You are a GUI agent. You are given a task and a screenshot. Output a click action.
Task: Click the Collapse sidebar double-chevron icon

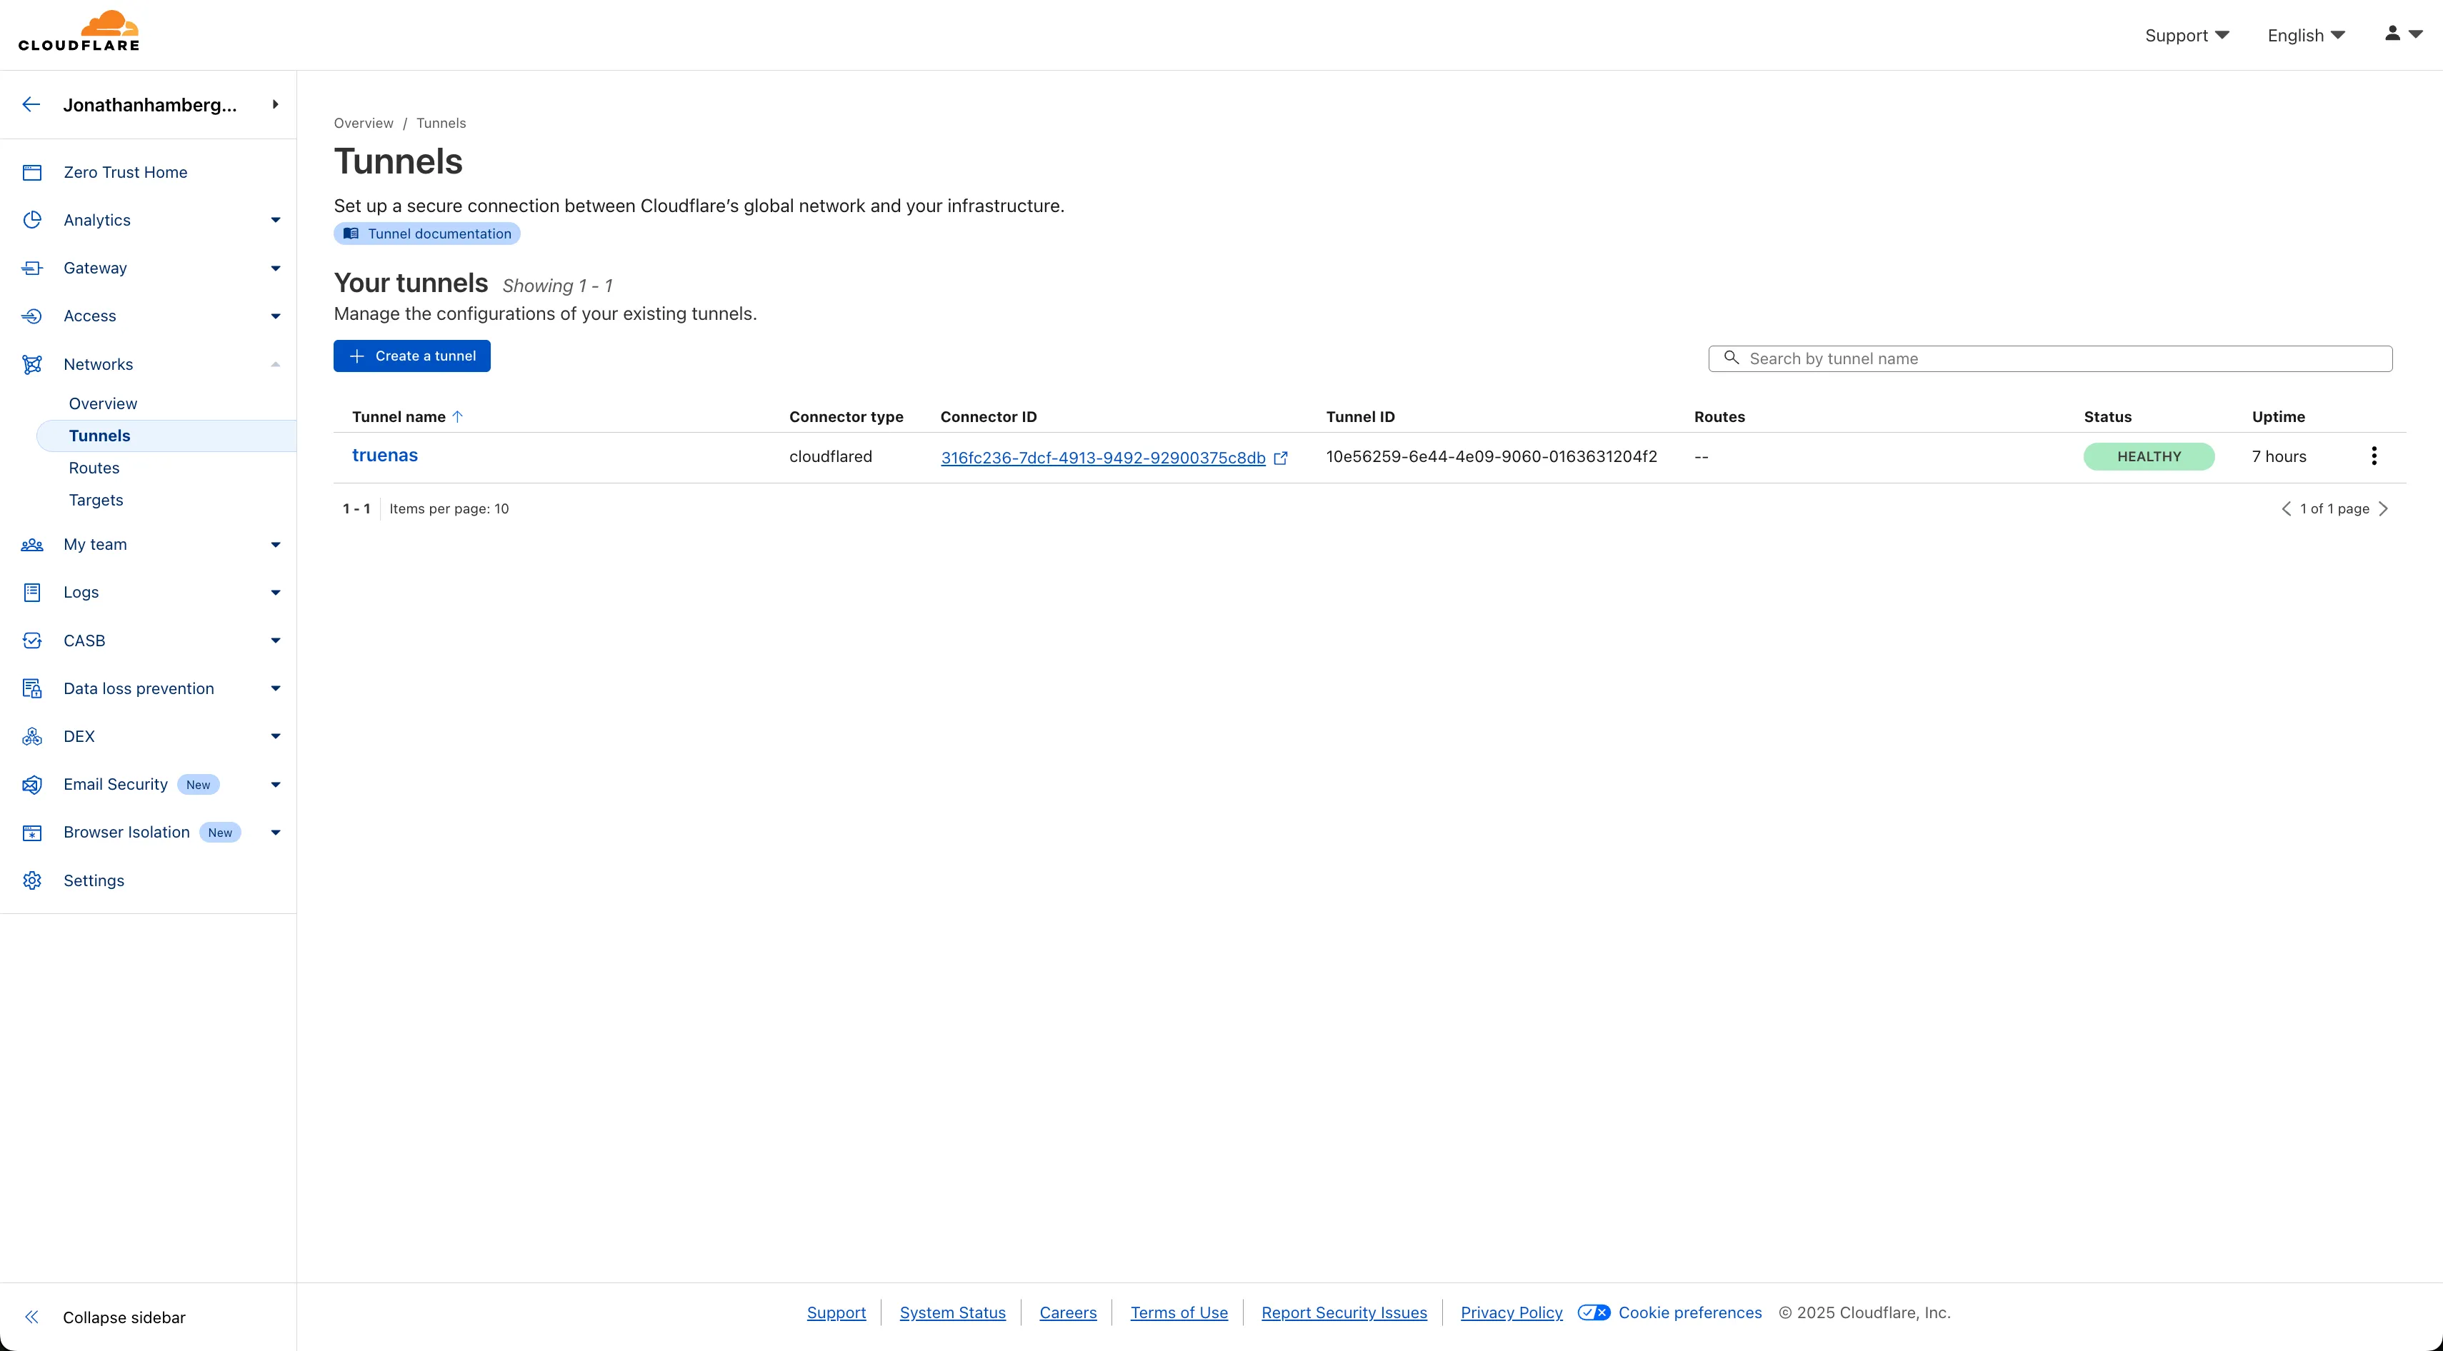click(x=32, y=1317)
